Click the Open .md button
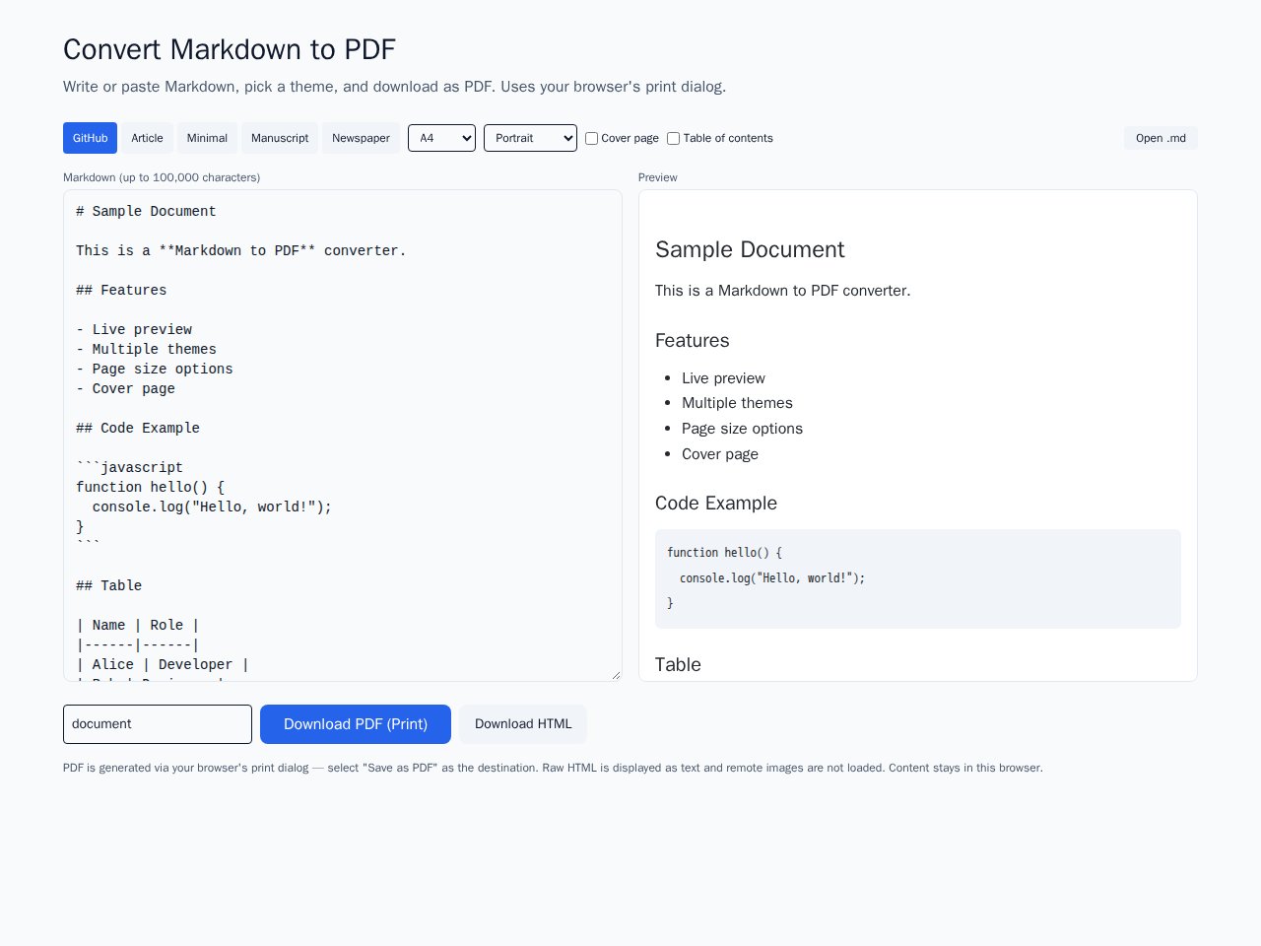Image resolution: width=1261 pixels, height=946 pixels. pyautogui.click(x=1161, y=138)
